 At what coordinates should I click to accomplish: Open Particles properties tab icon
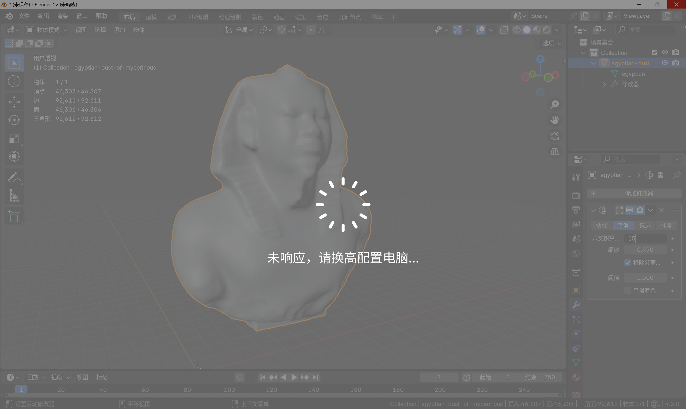pyautogui.click(x=576, y=320)
